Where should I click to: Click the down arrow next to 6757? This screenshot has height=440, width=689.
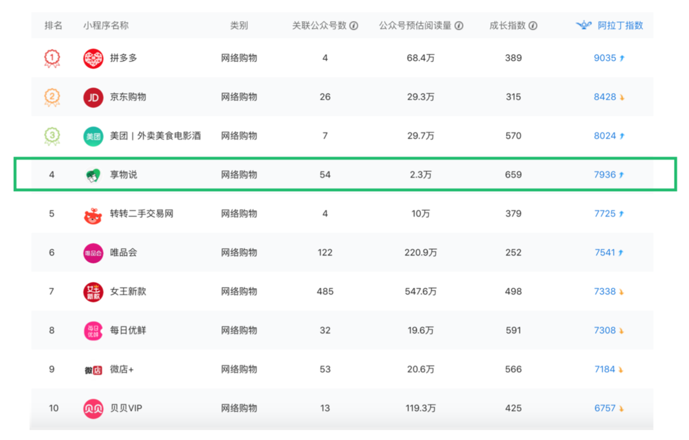pos(622,408)
